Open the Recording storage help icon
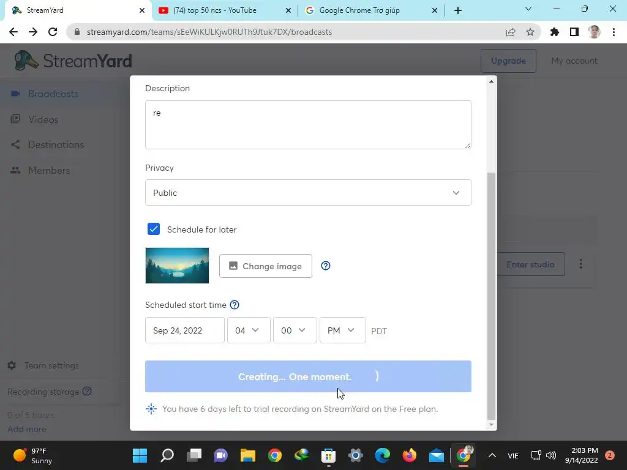 click(87, 391)
